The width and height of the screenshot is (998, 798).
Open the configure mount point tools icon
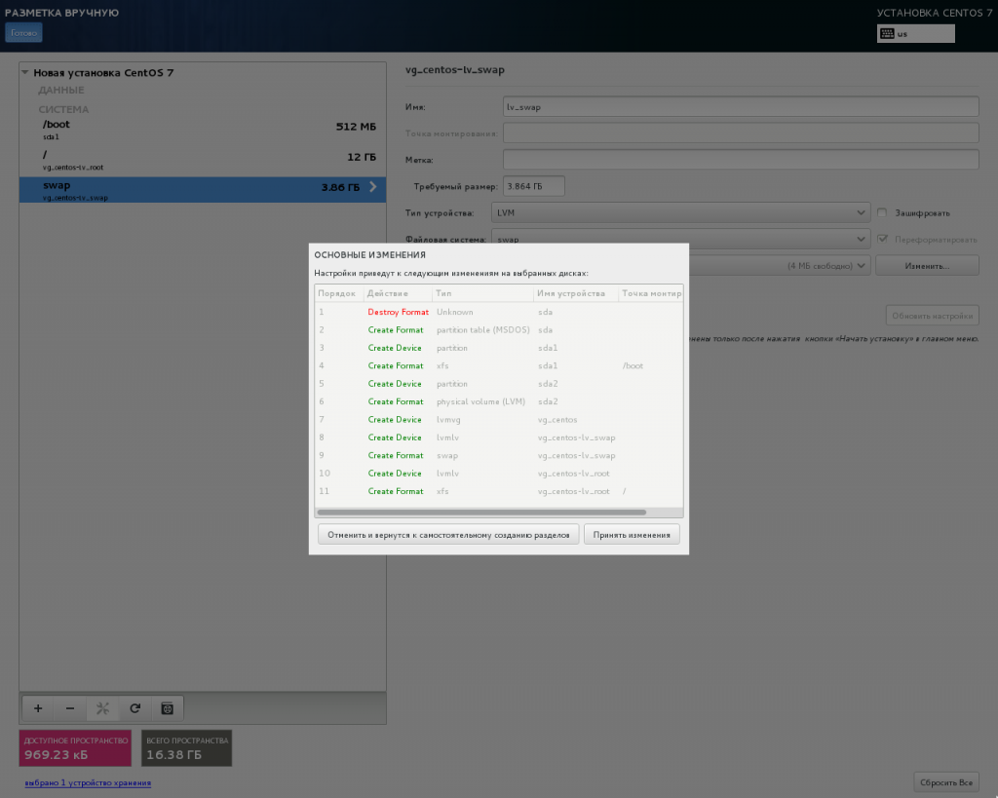pos(102,708)
